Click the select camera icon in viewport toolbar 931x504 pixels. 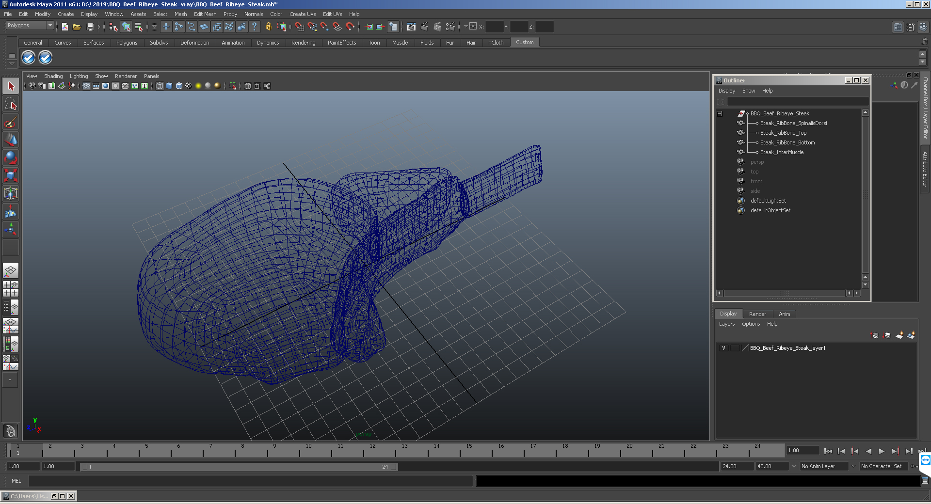[32, 86]
